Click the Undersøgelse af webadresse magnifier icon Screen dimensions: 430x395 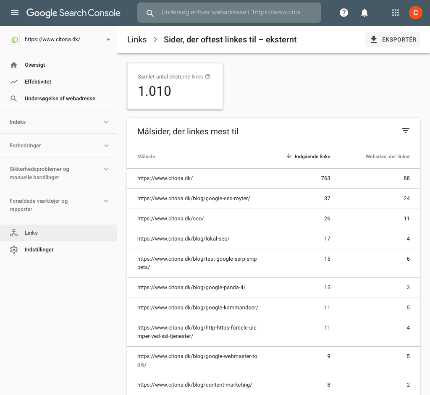[x=14, y=98]
